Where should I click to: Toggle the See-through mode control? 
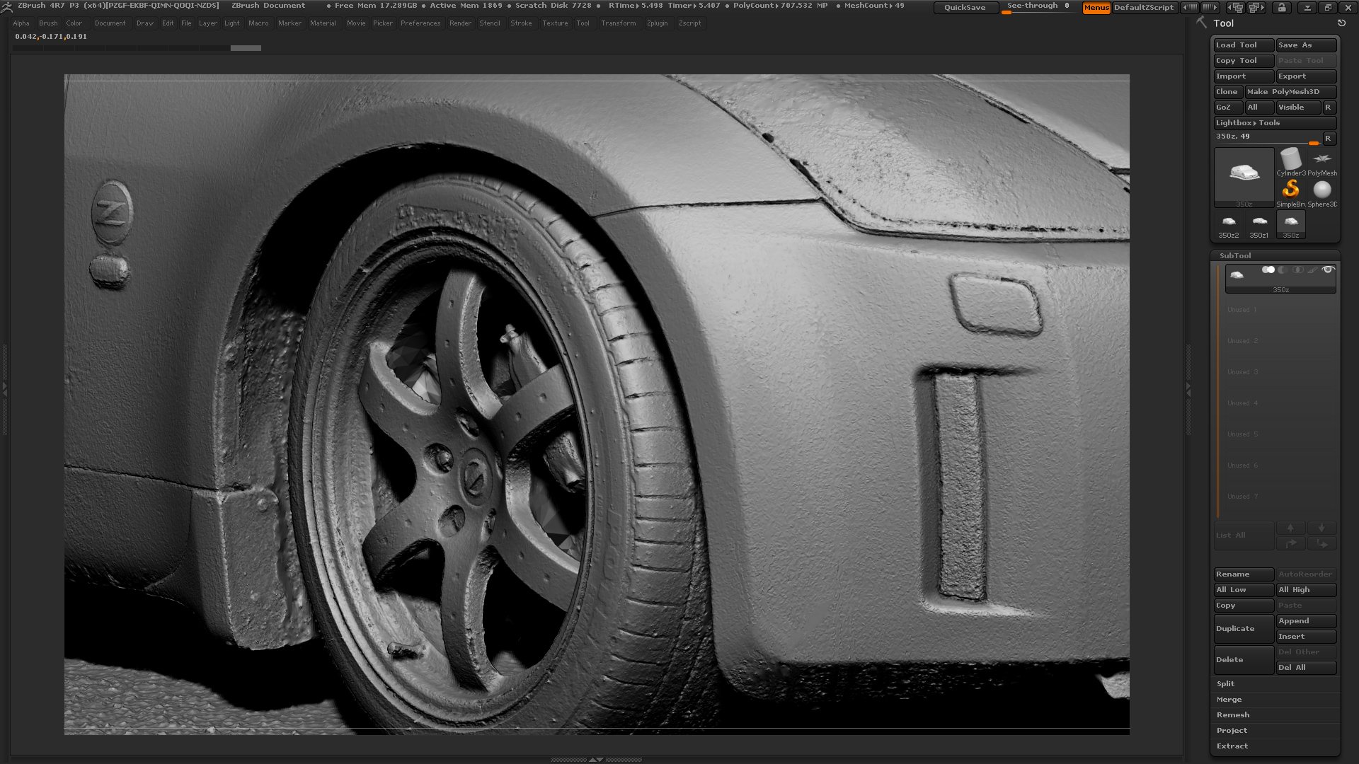tap(1035, 6)
